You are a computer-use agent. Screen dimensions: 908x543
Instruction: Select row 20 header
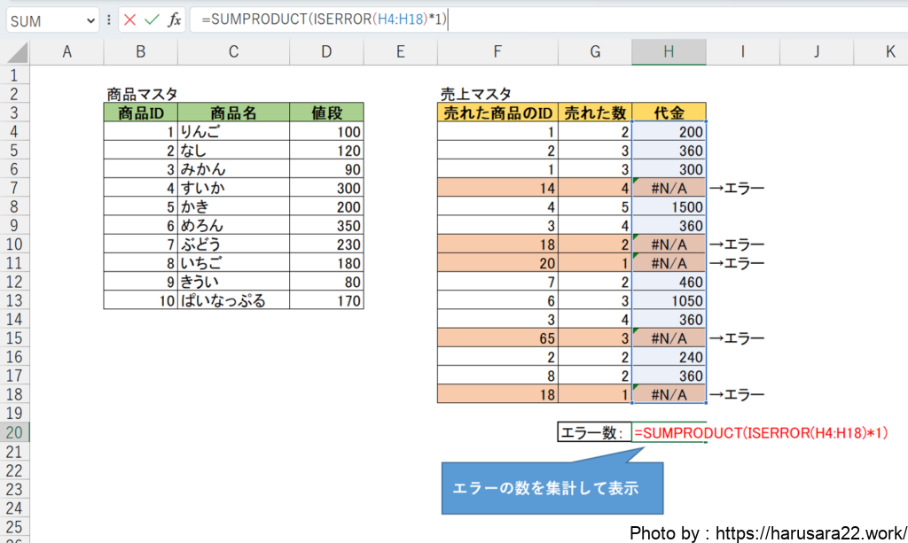[x=13, y=432]
